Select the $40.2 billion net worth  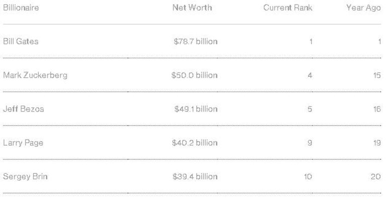click(x=195, y=143)
